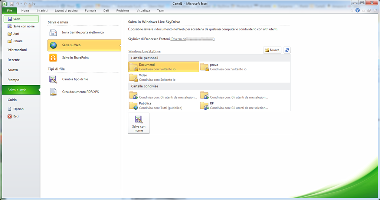Click the Documenti folder icon
Viewport: 380px width, 200px height.
coord(134,67)
